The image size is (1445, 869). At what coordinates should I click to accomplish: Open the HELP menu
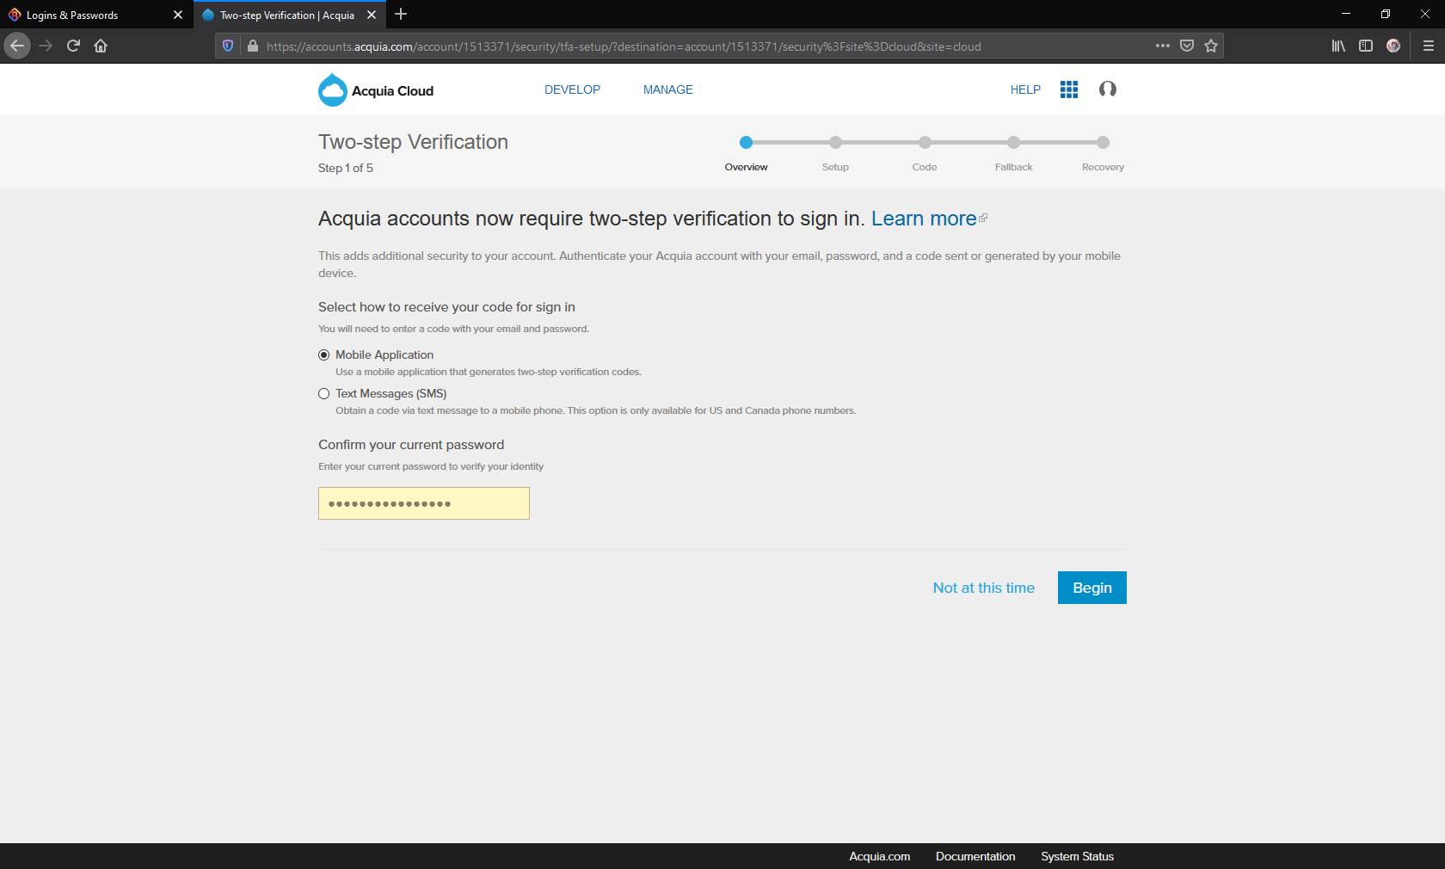[1025, 89]
